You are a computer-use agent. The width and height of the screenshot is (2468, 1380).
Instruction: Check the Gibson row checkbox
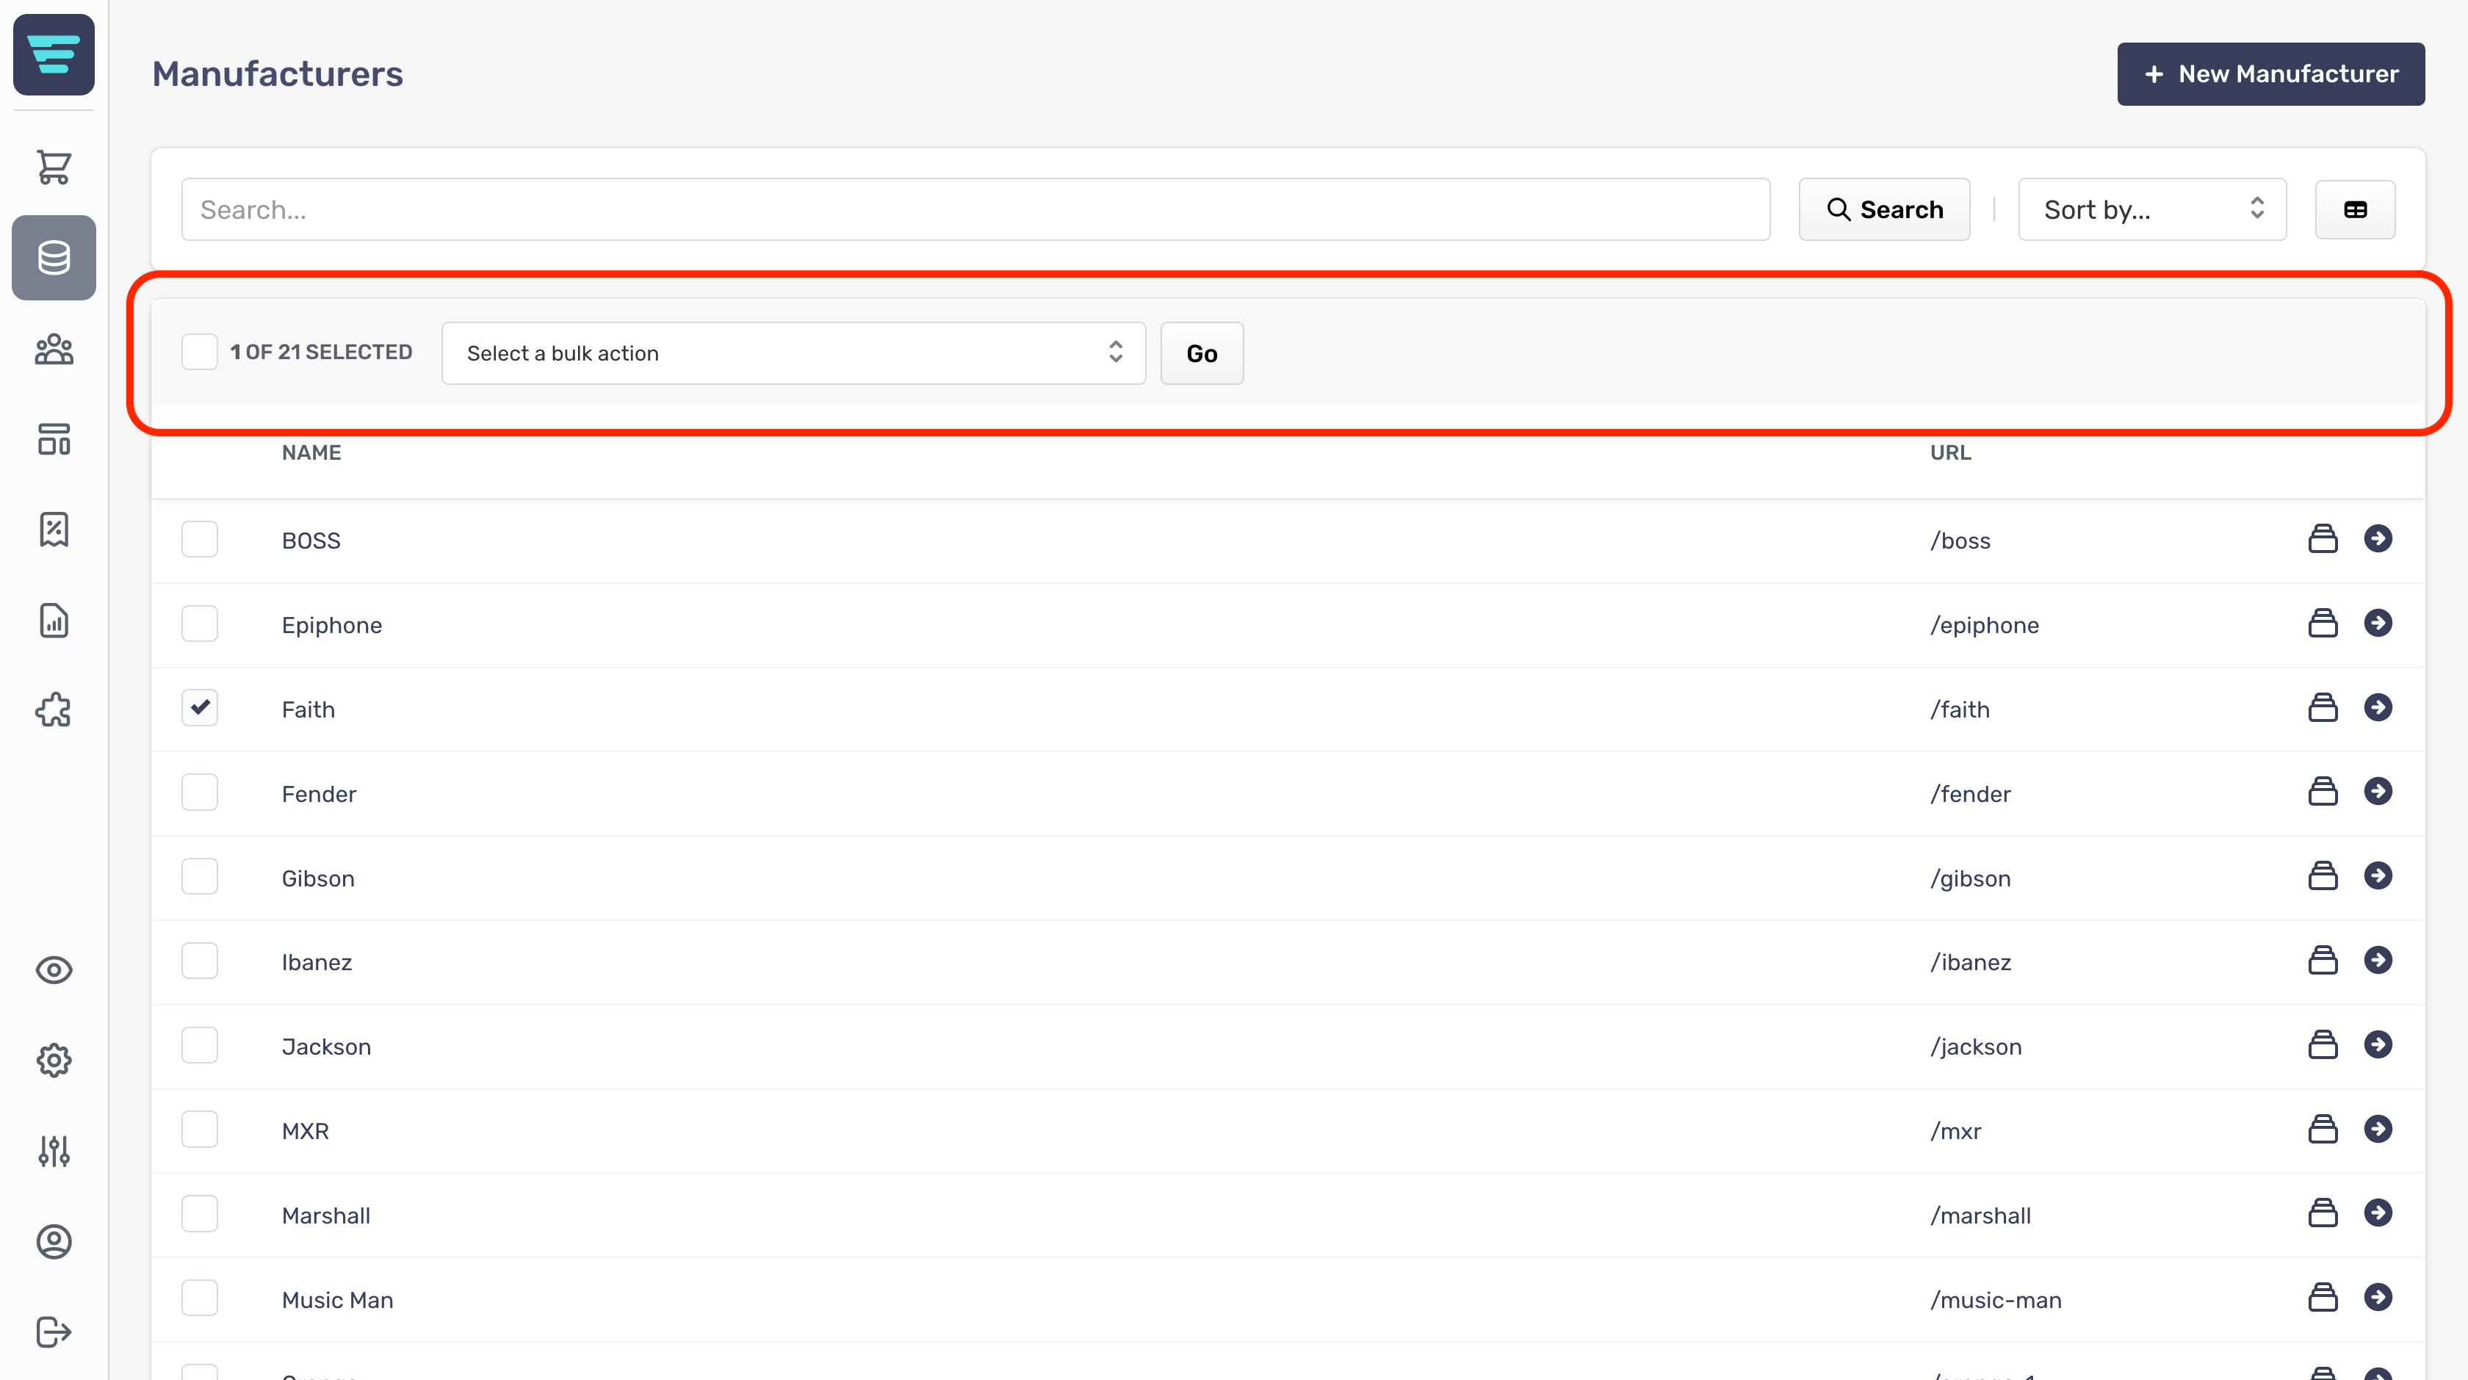199,876
